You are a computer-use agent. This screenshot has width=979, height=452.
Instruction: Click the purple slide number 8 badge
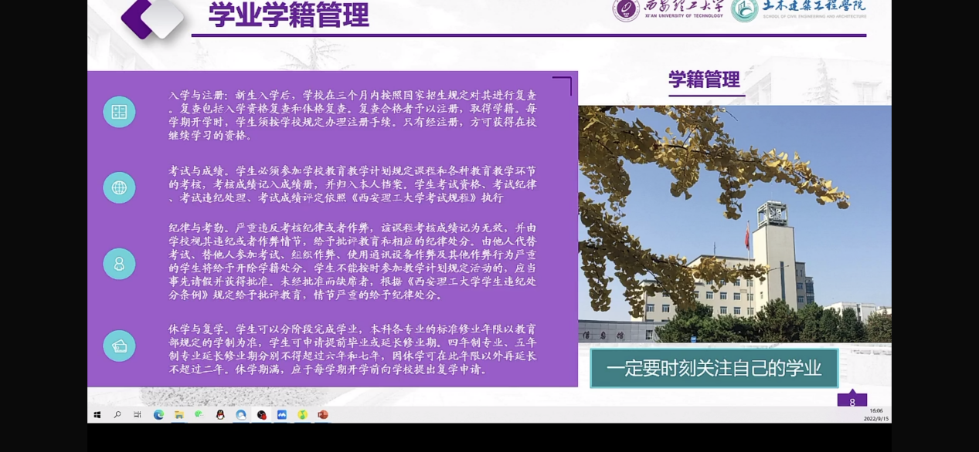(x=852, y=401)
